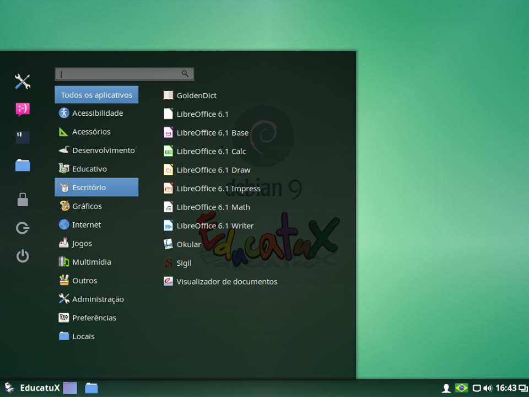Viewport: 529px width, 397px height.
Task: Open the Administração category
Action: pyautogui.click(x=96, y=299)
